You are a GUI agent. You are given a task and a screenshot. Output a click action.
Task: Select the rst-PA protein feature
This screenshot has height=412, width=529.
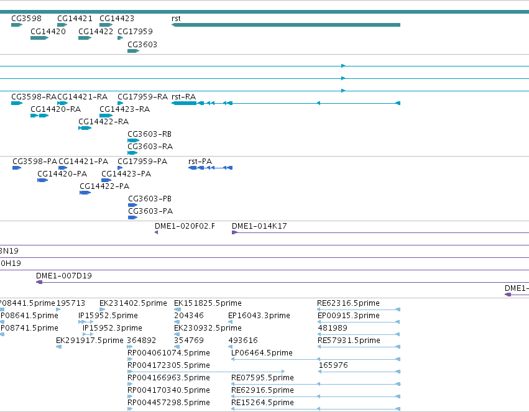(210, 168)
